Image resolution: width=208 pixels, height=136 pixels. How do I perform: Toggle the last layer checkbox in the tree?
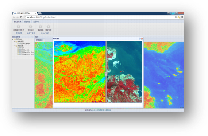20,54
